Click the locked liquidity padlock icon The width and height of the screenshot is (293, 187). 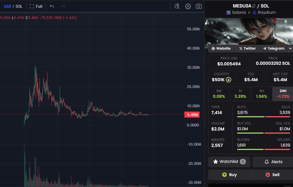[228, 80]
